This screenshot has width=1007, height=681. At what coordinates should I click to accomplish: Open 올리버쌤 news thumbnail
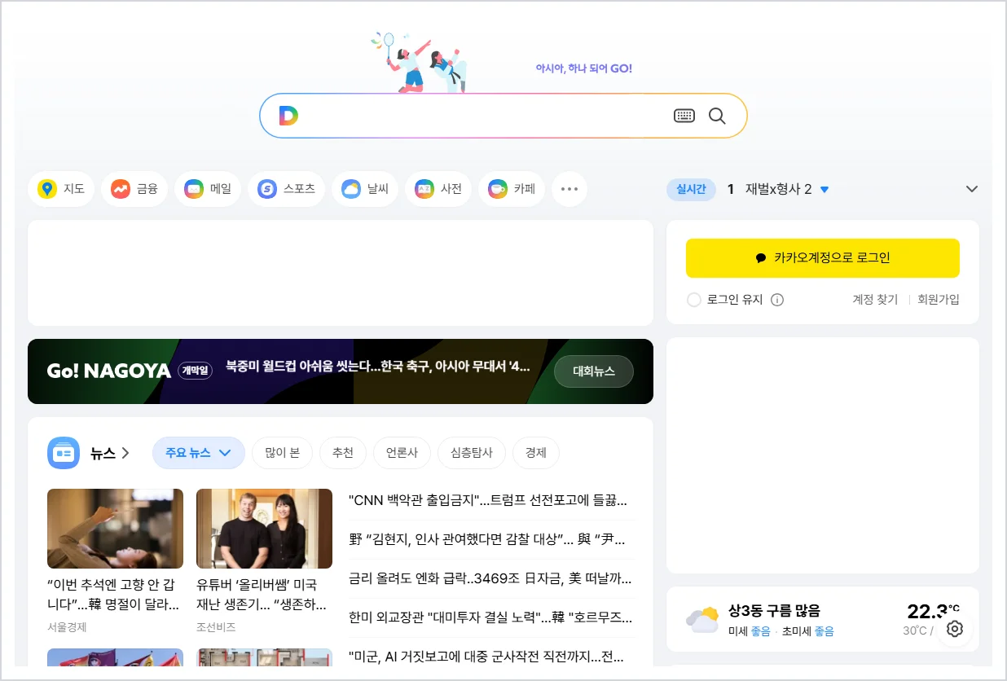click(264, 529)
